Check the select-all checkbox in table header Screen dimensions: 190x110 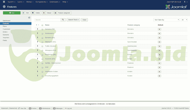[x=42, y=25]
